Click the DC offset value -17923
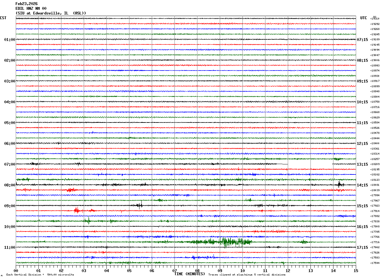The width and height of the screenshot is (381, 279). [375, 206]
